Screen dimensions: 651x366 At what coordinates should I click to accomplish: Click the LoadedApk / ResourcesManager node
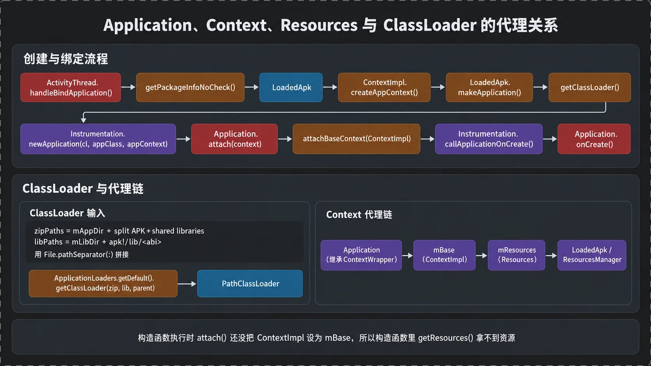(592, 255)
